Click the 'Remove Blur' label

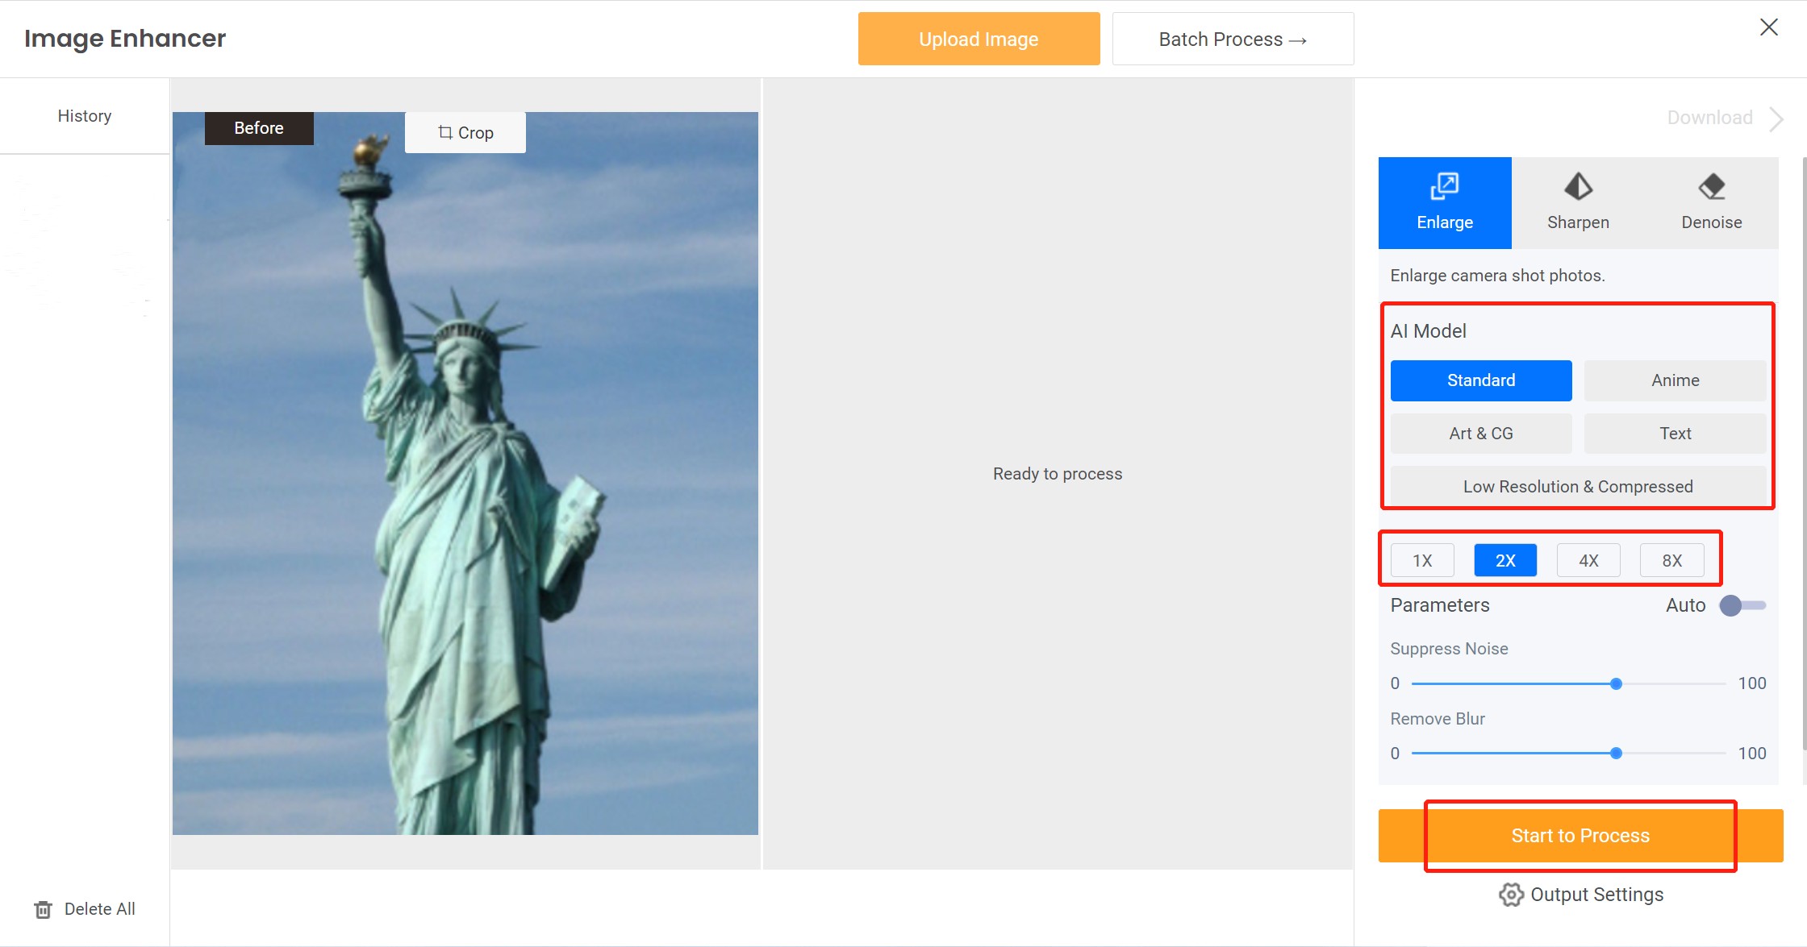(1438, 719)
